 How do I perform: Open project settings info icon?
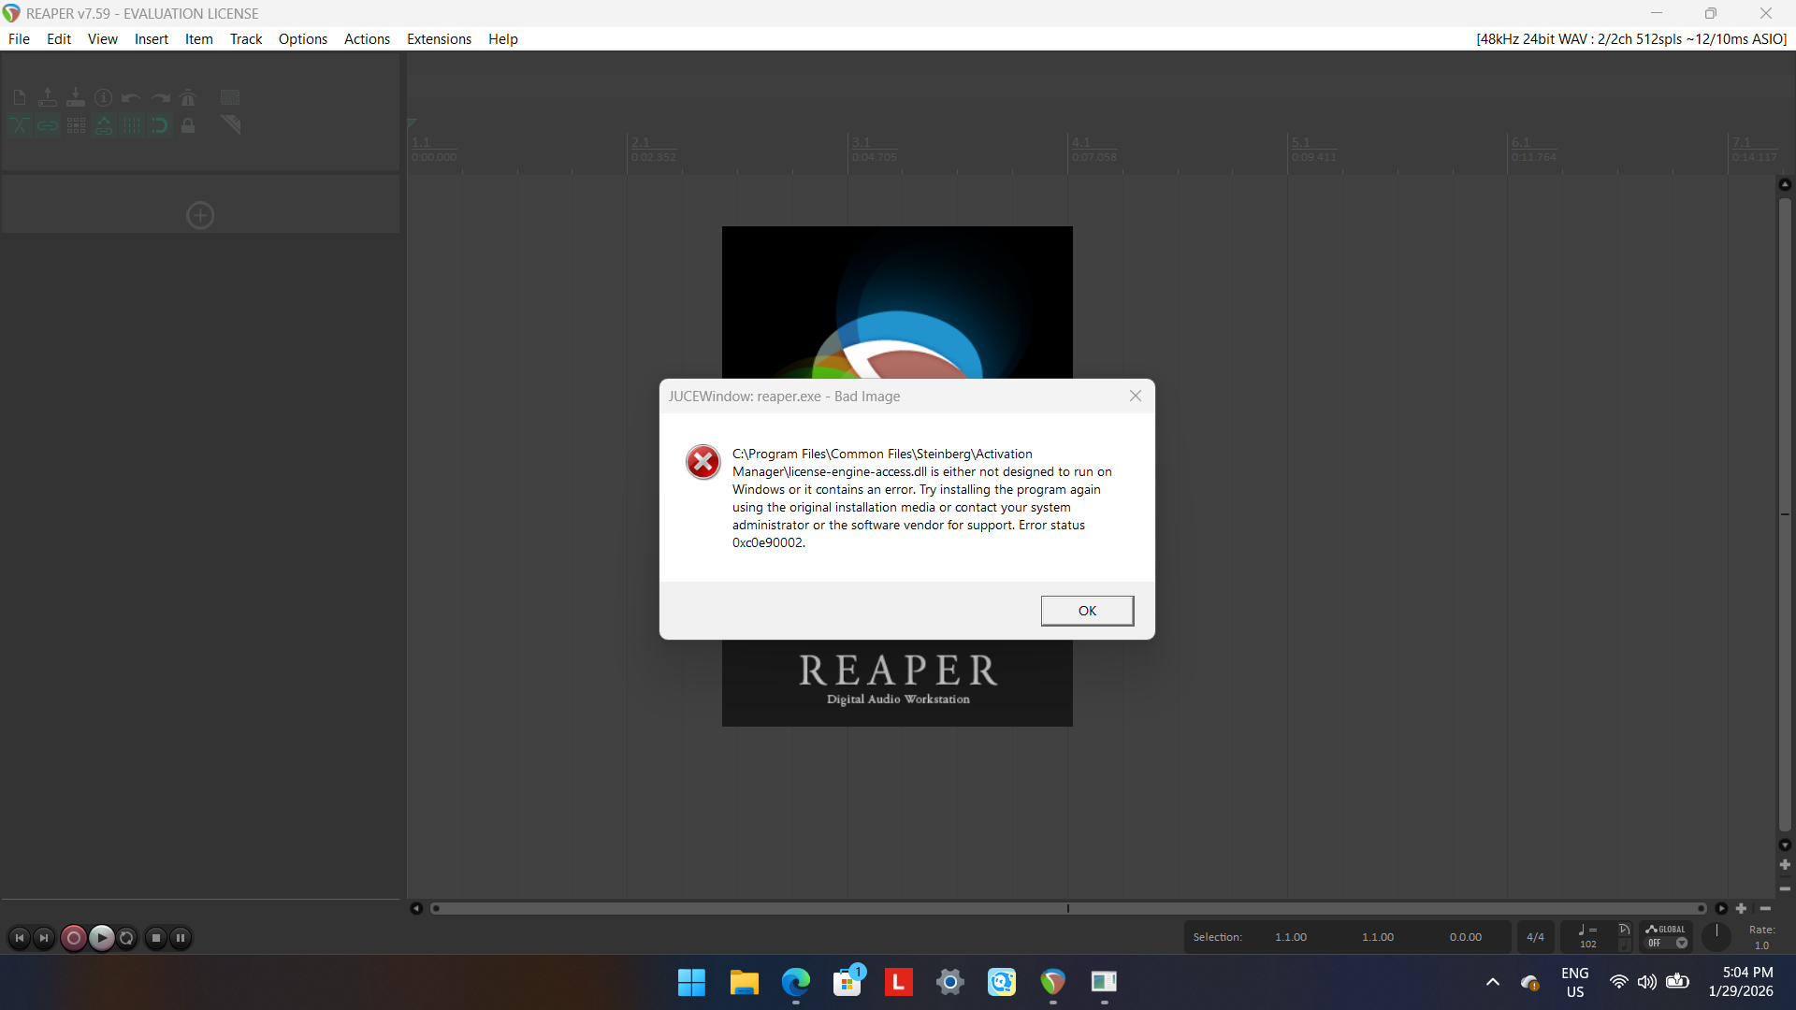click(x=104, y=97)
